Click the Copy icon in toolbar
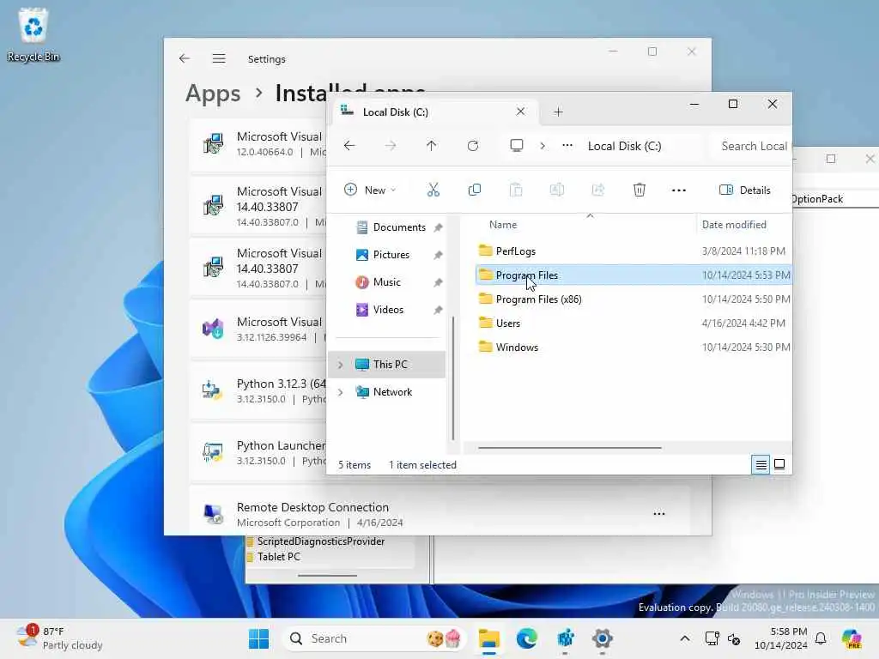The height and width of the screenshot is (659, 879). pos(474,190)
